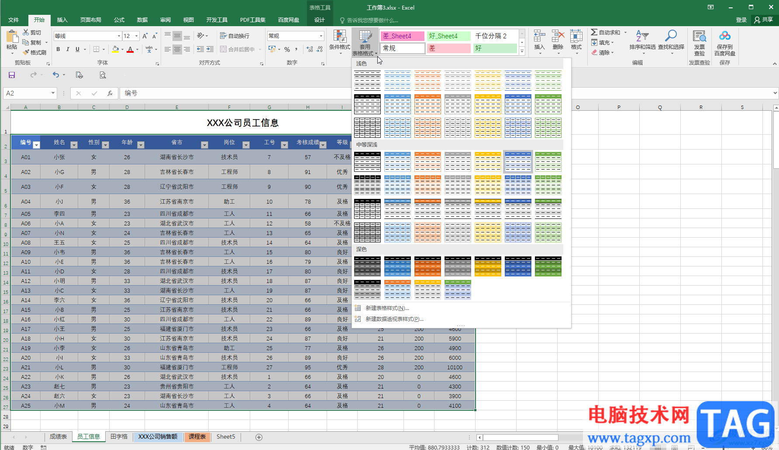Open filter dropdown for 姓名 column
Screen dimensions: 779x450
coord(74,145)
